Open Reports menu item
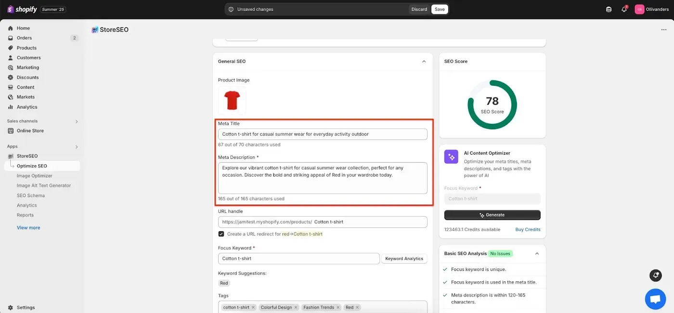 pos(25,215)
